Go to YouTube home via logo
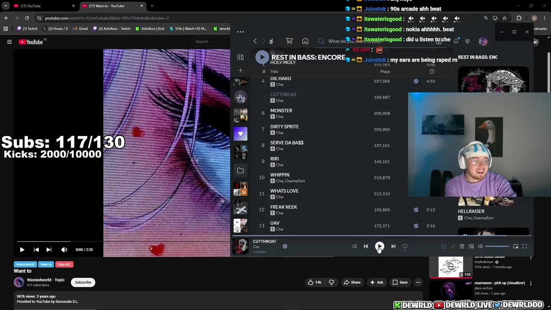This screenshot has height=310, width=551. point(31,42)
